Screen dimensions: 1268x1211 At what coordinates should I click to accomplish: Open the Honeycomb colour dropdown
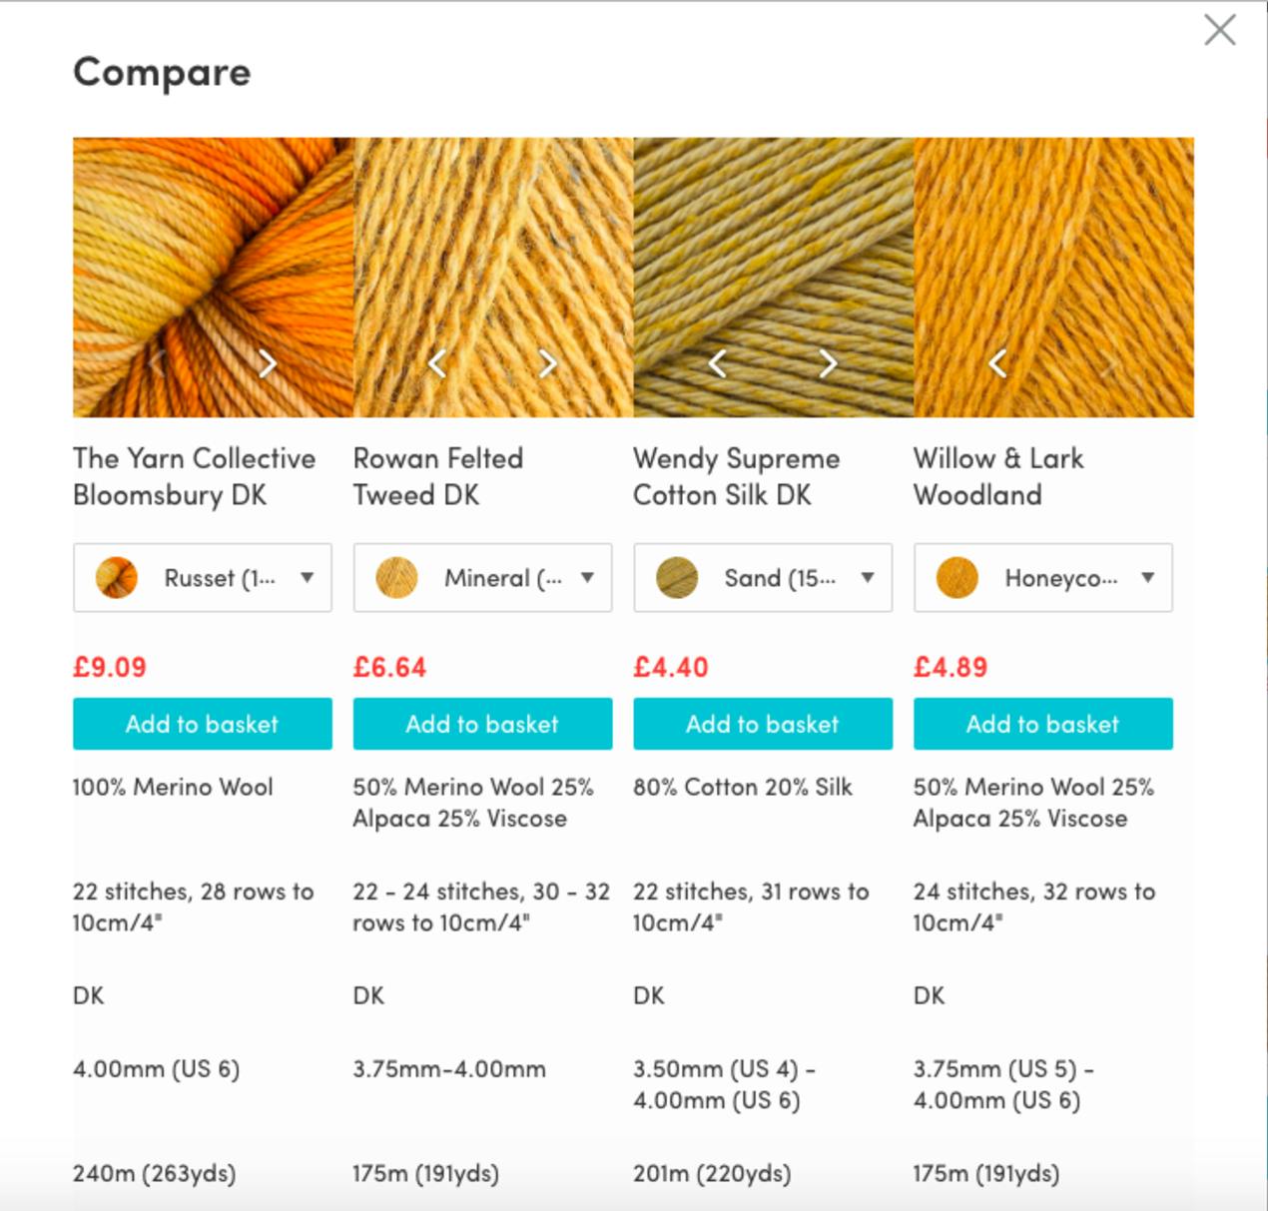pos(1043,578)
